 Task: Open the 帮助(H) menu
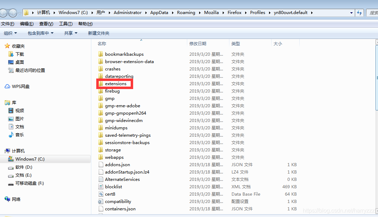click(x=85, y=24)
